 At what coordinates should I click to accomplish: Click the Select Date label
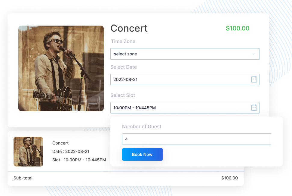coord(124,67)
